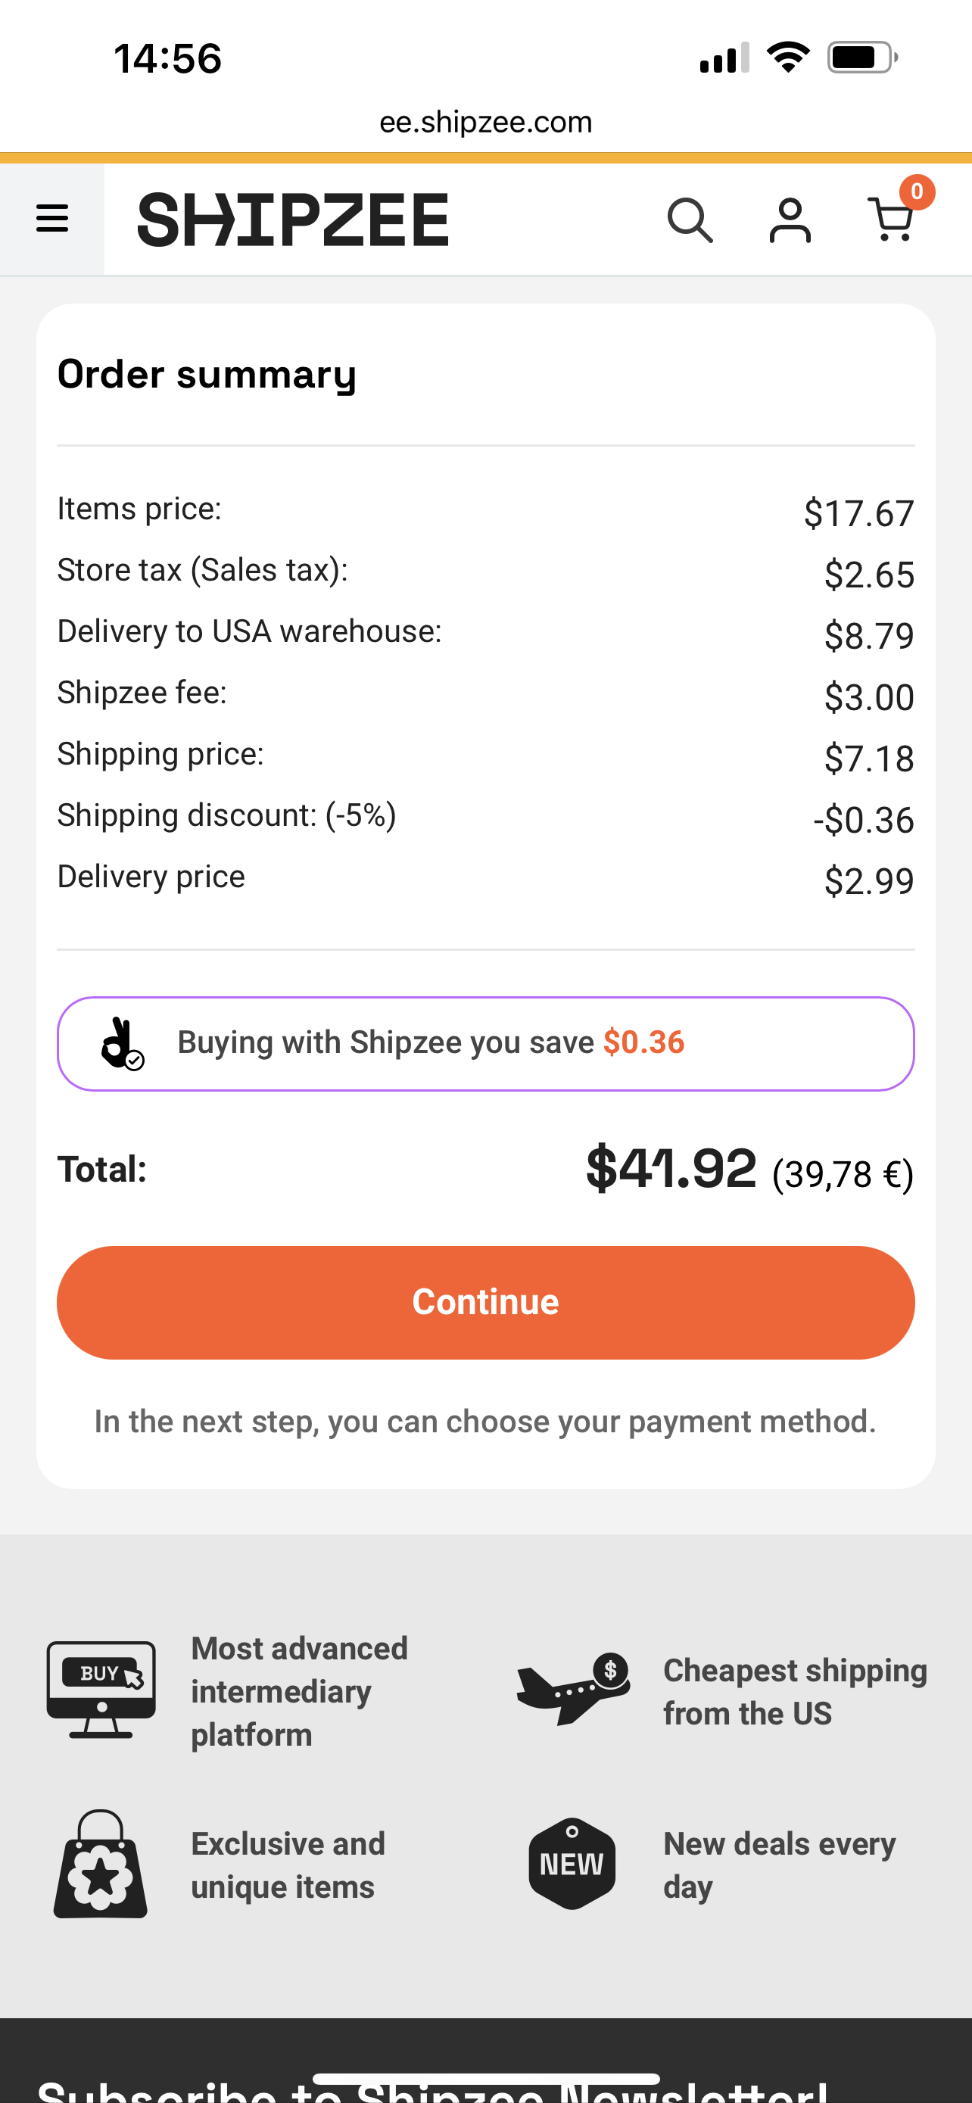
Task: Tap the Order summary heading
Action: [x=207, y=375]
